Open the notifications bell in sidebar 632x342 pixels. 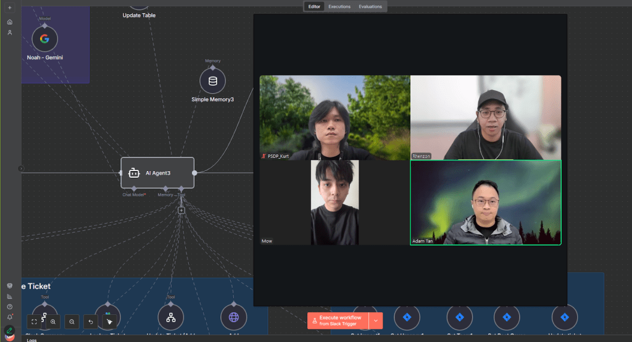click(x=10, y=317)
